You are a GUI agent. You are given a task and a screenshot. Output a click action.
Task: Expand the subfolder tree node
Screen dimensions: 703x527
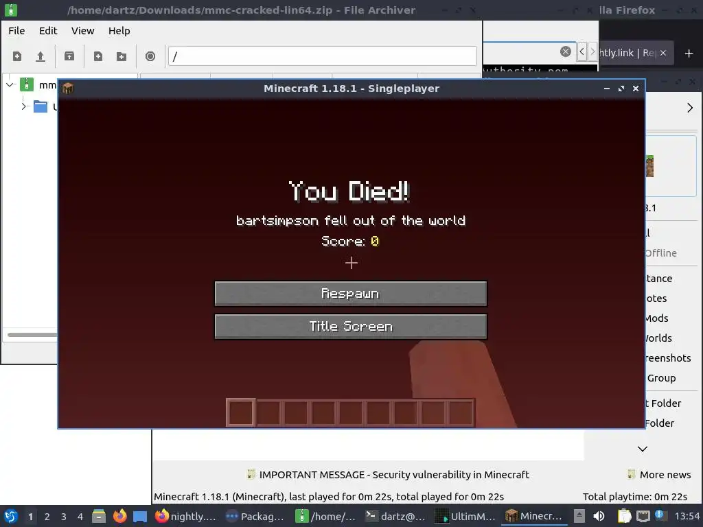(x=24, y=106)
